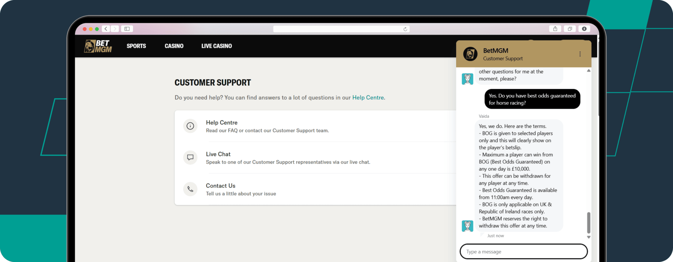Show all tabs overview icon
The image size is (673, 262).
pyautogui.click(x=570, y=29)
